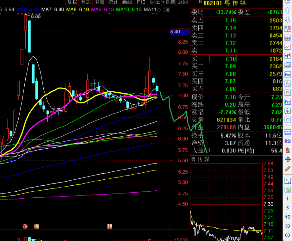Image resolution: width=292 pixels, height=241 pixels.
Task: Click the blue circle sidebar icon
Action: coord(288,120)
